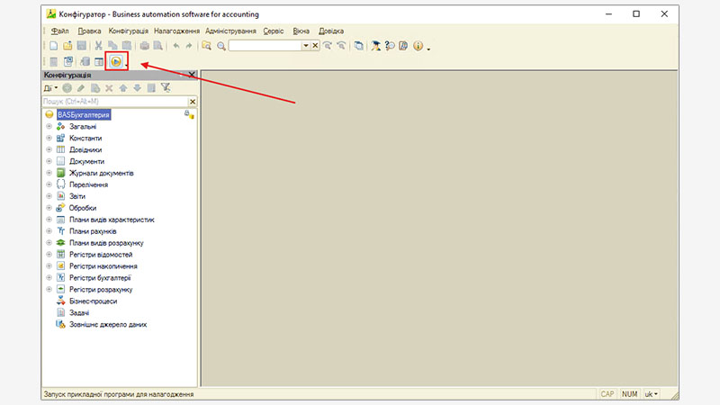Viewport: 720px width, 405px height.
Task: Expand the Довідники tree node
Action: 49,149
